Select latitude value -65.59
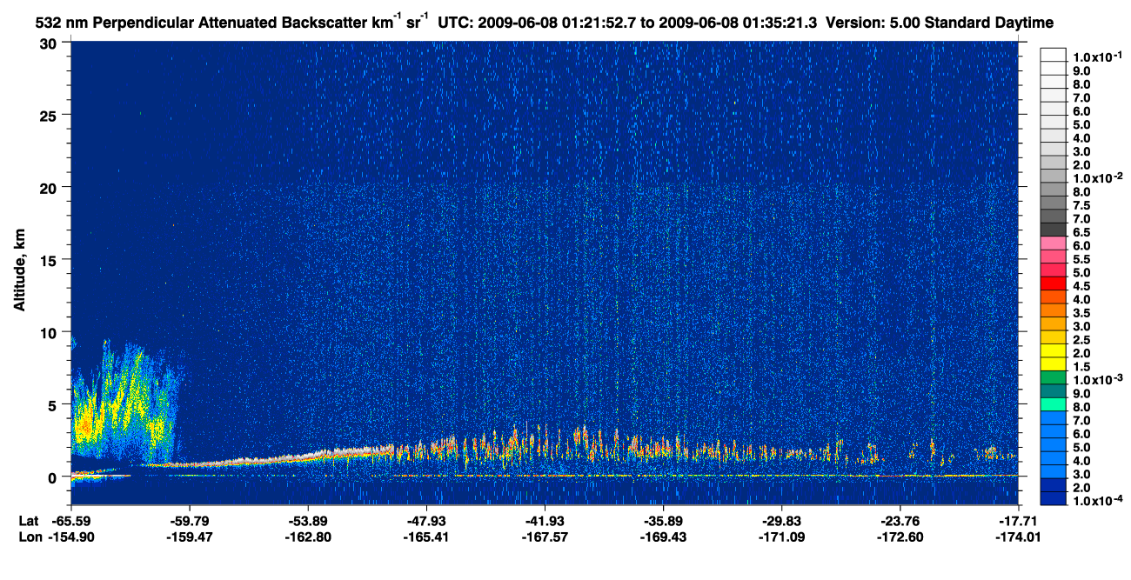 (x=70, y=520)
